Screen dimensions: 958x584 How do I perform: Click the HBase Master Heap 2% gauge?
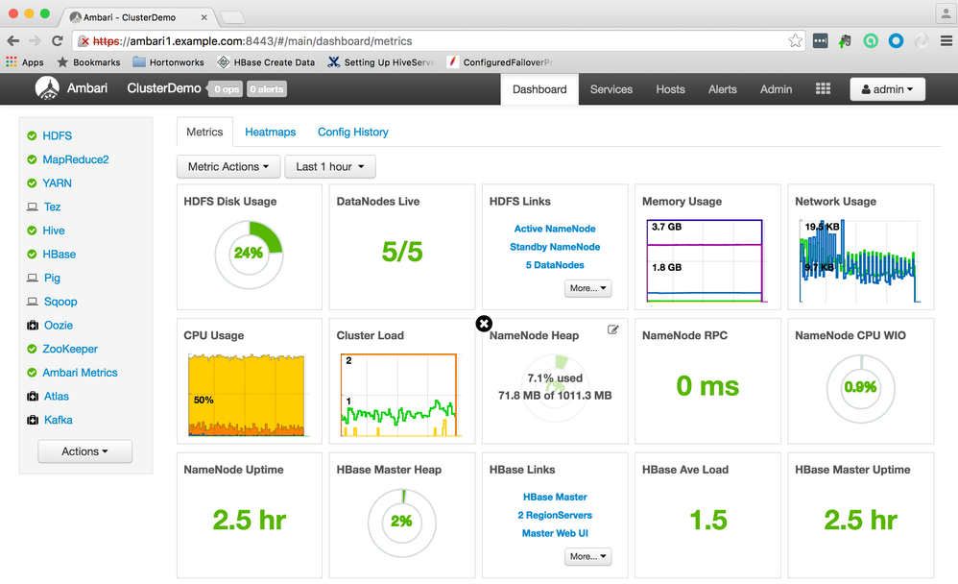[402, 523]
